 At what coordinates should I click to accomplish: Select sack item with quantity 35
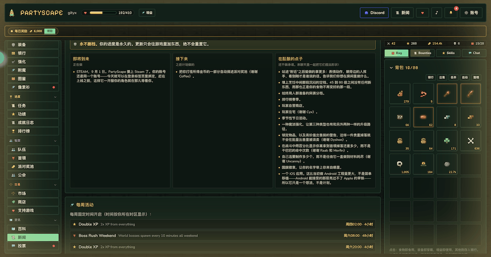point(400,141)
